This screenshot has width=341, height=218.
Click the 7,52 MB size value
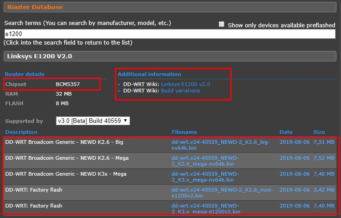(324, 158)
